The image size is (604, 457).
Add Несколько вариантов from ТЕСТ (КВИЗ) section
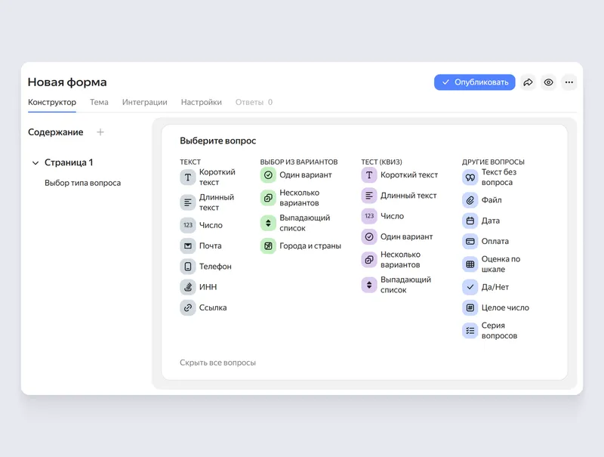tap(391, 259)
